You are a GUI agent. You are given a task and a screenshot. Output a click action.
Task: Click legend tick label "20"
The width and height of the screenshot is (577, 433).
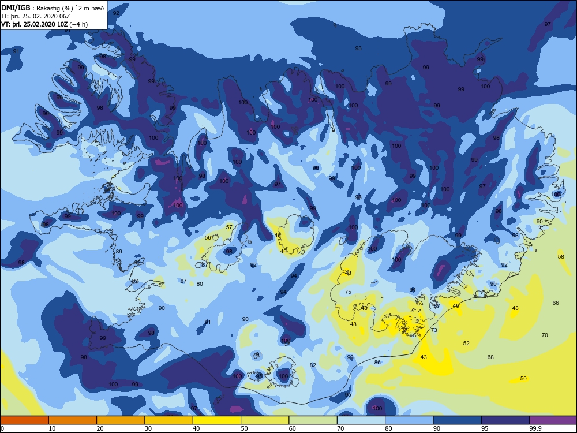[x=100, y=428]
